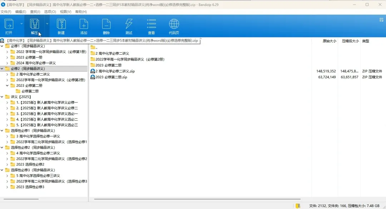Select 5.【2025版】新人教高中化学讲义选必三 folder
Viewport: 386px width, 209px height.
47,125
